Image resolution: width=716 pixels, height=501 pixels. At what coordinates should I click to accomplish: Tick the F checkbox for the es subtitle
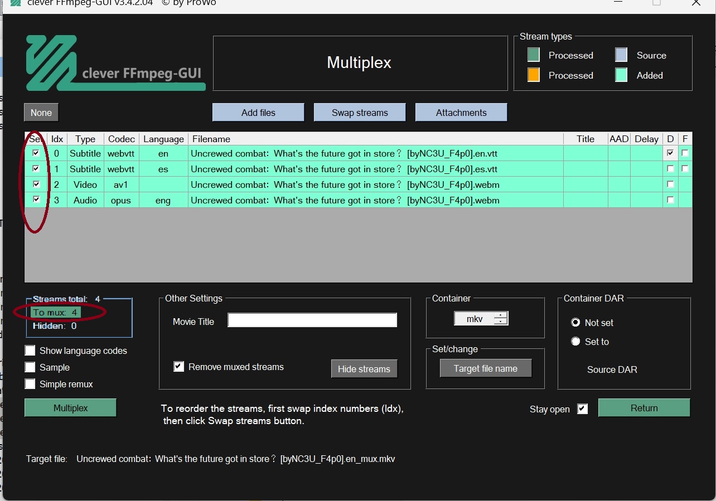(685, 168)
